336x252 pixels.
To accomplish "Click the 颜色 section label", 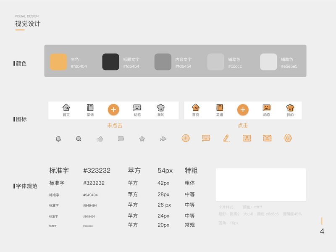I will coord(21,63).
